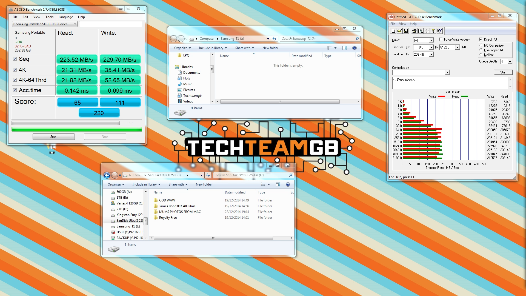
Task: Uncheck the Direct I/O checkbox
Action: click(x=481, y=39)
